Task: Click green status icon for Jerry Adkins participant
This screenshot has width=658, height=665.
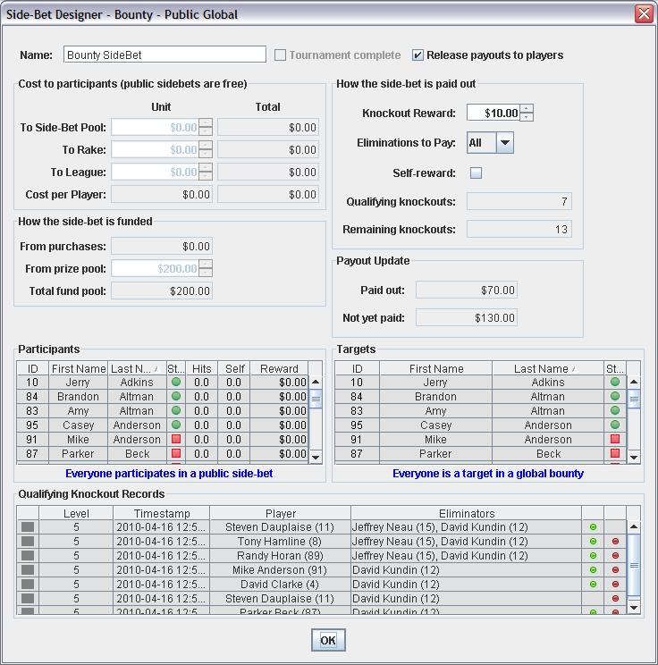Action: [x=176, y=383]
